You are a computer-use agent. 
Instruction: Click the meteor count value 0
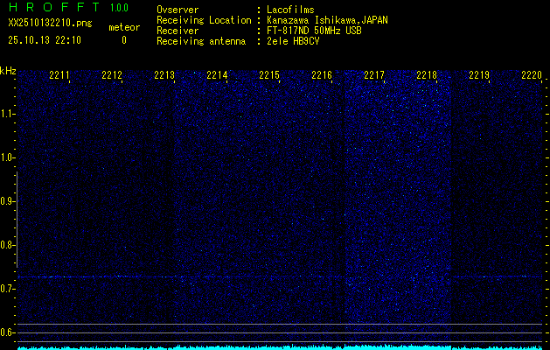(123, 40)
